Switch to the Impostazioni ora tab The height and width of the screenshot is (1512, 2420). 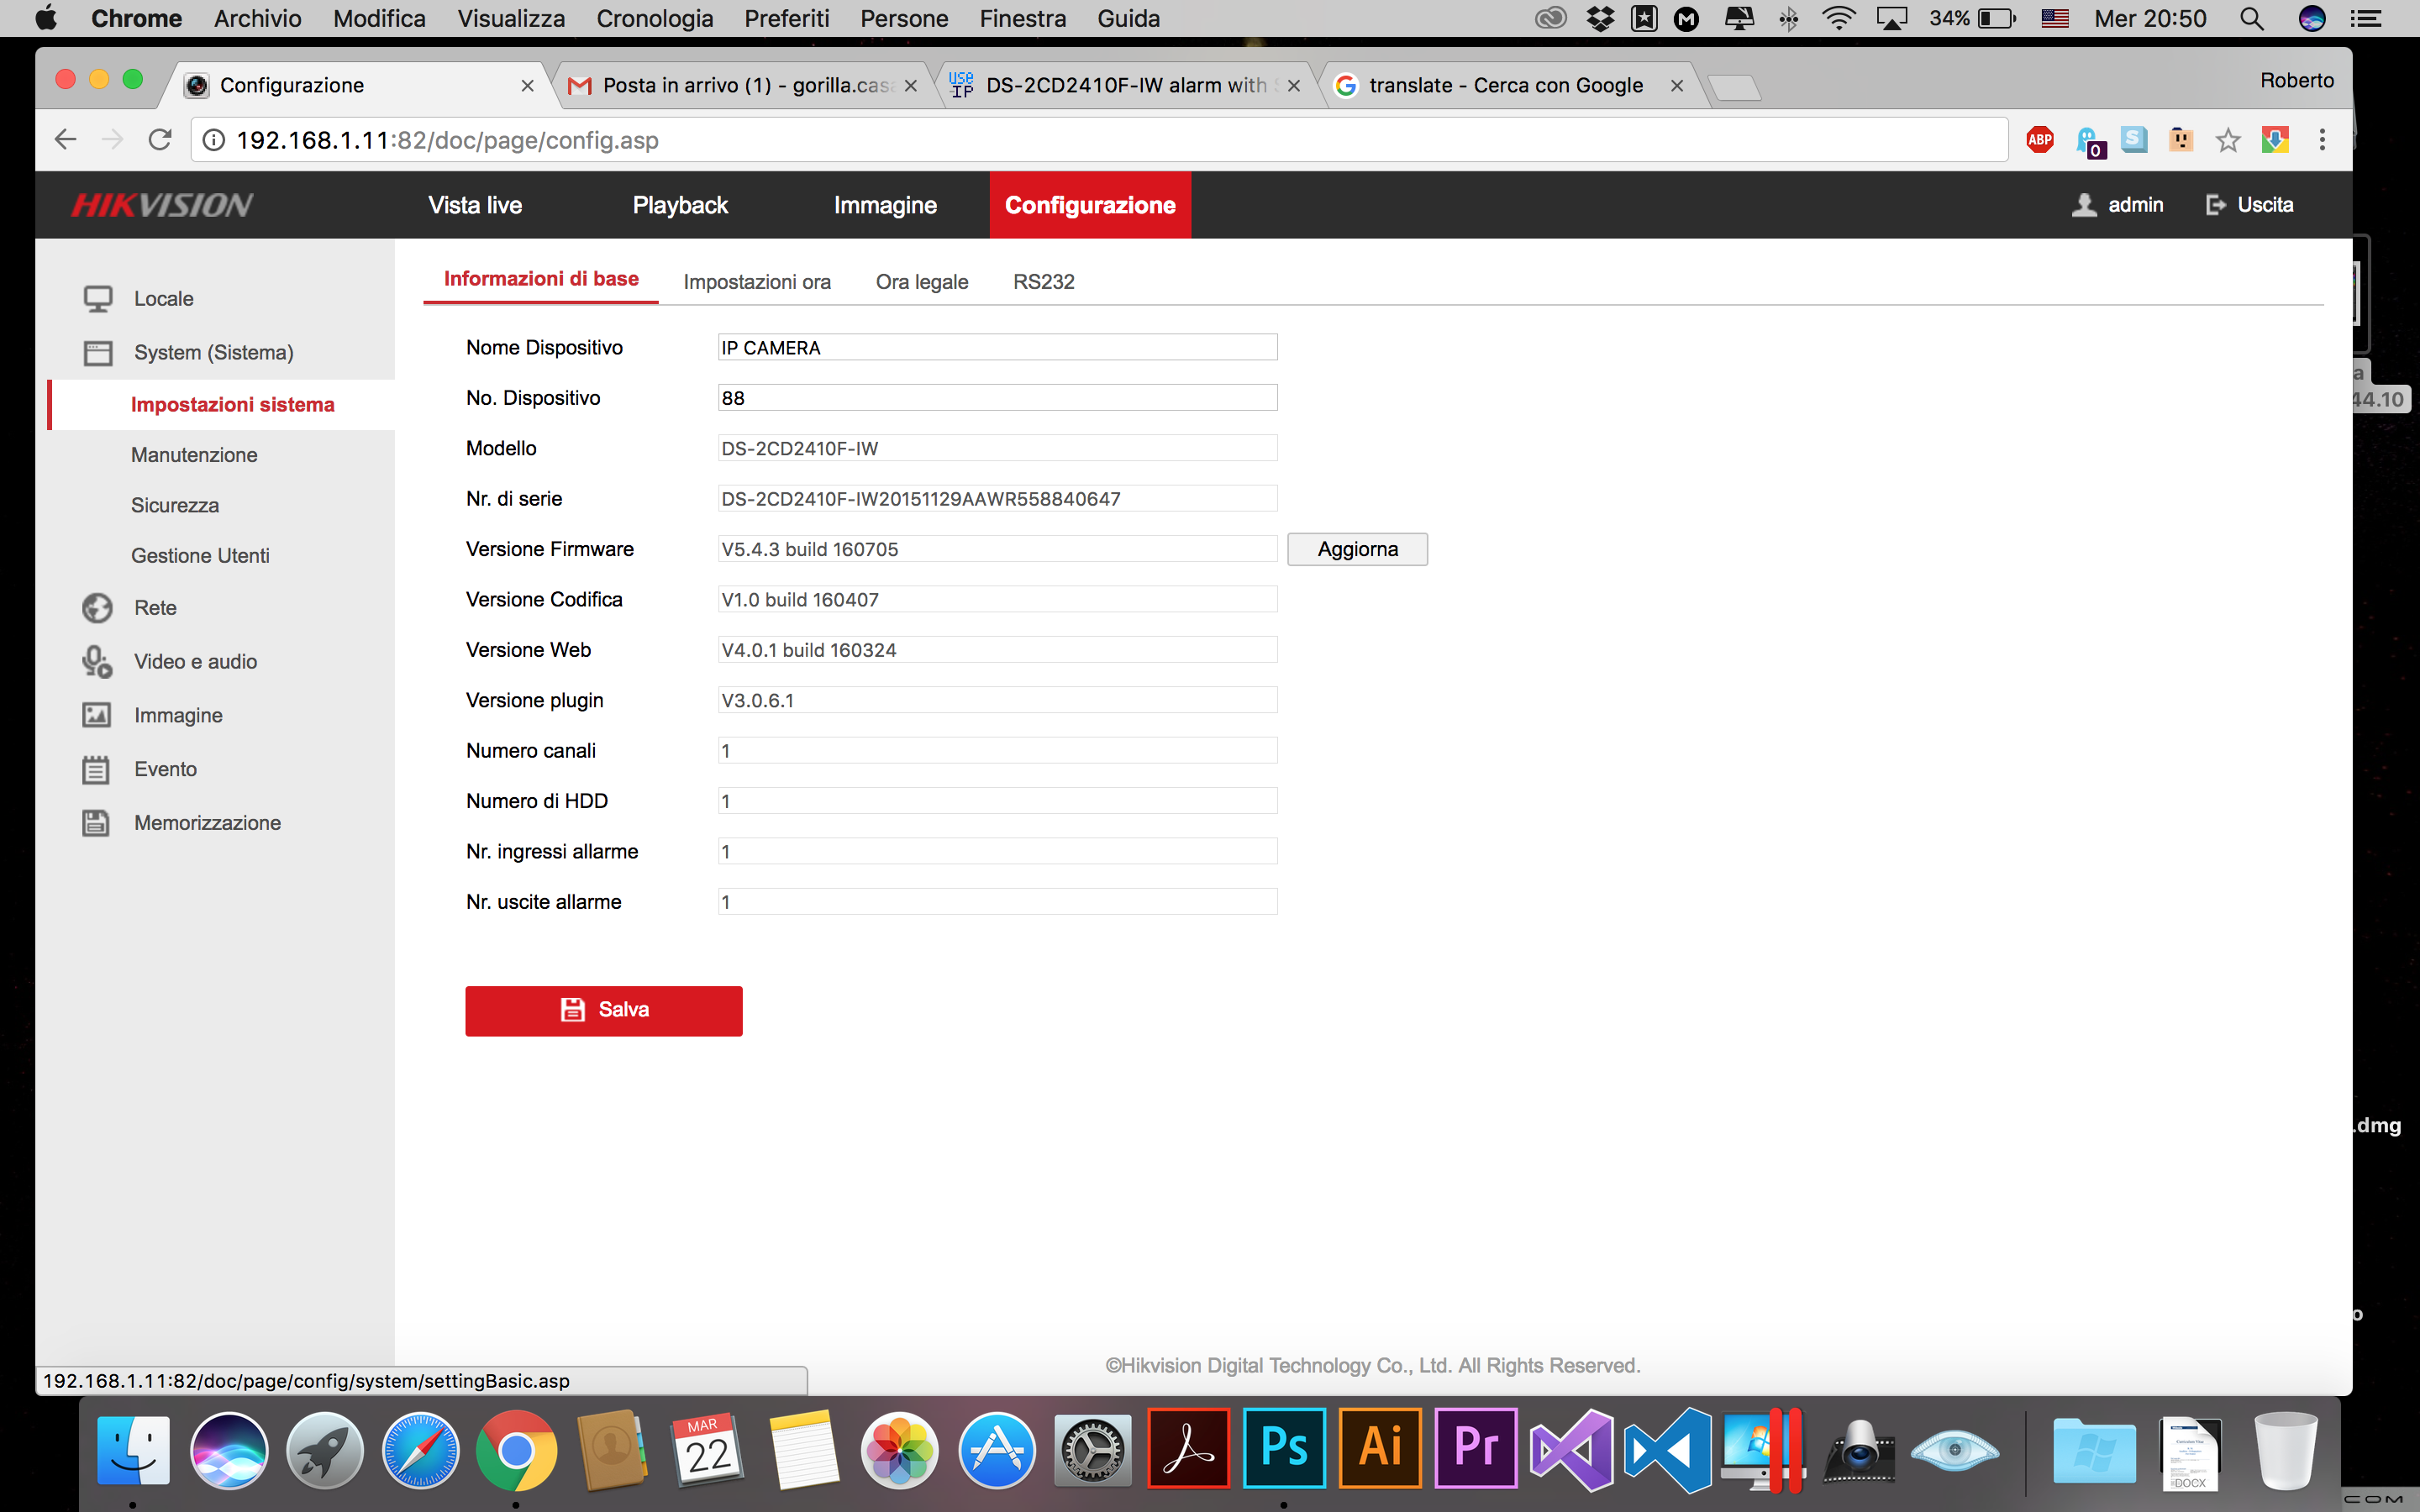pos(757,282)
